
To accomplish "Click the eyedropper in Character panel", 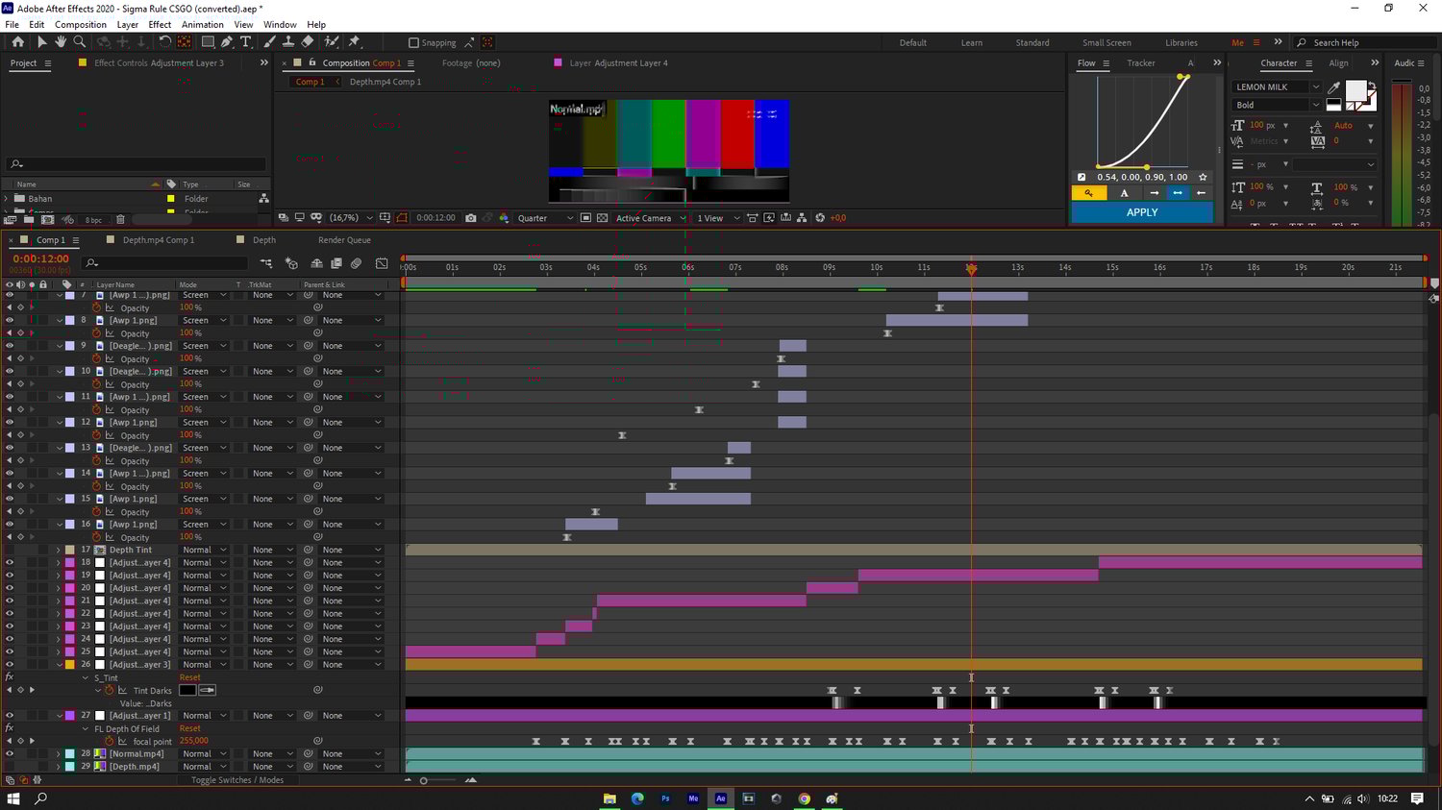I will (x=1334, y=87).
